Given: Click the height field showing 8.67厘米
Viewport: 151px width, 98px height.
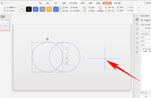Looking at the screenshot, I should (x=132, y=7).
